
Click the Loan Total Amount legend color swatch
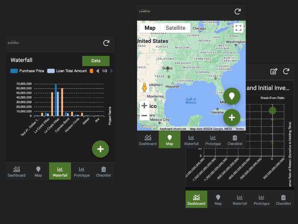click(51, 71)
